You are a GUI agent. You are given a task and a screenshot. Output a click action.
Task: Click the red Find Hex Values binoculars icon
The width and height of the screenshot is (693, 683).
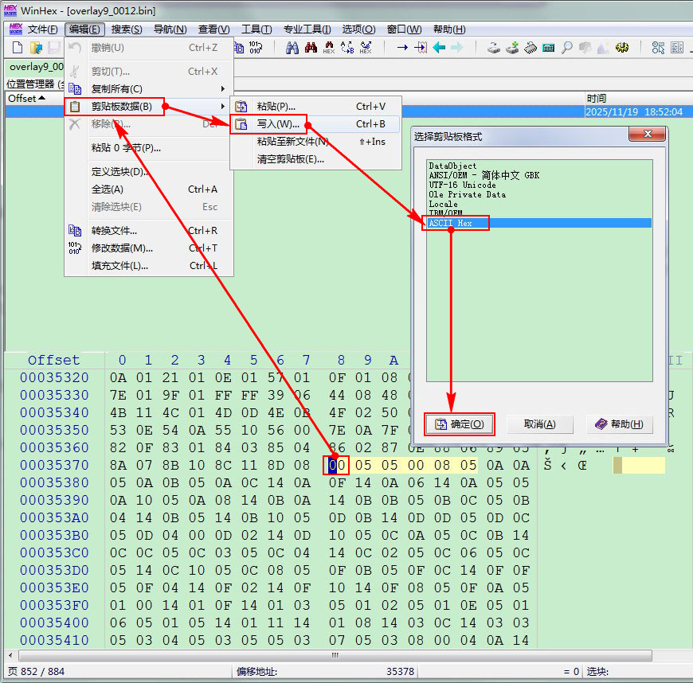point(311,47)
